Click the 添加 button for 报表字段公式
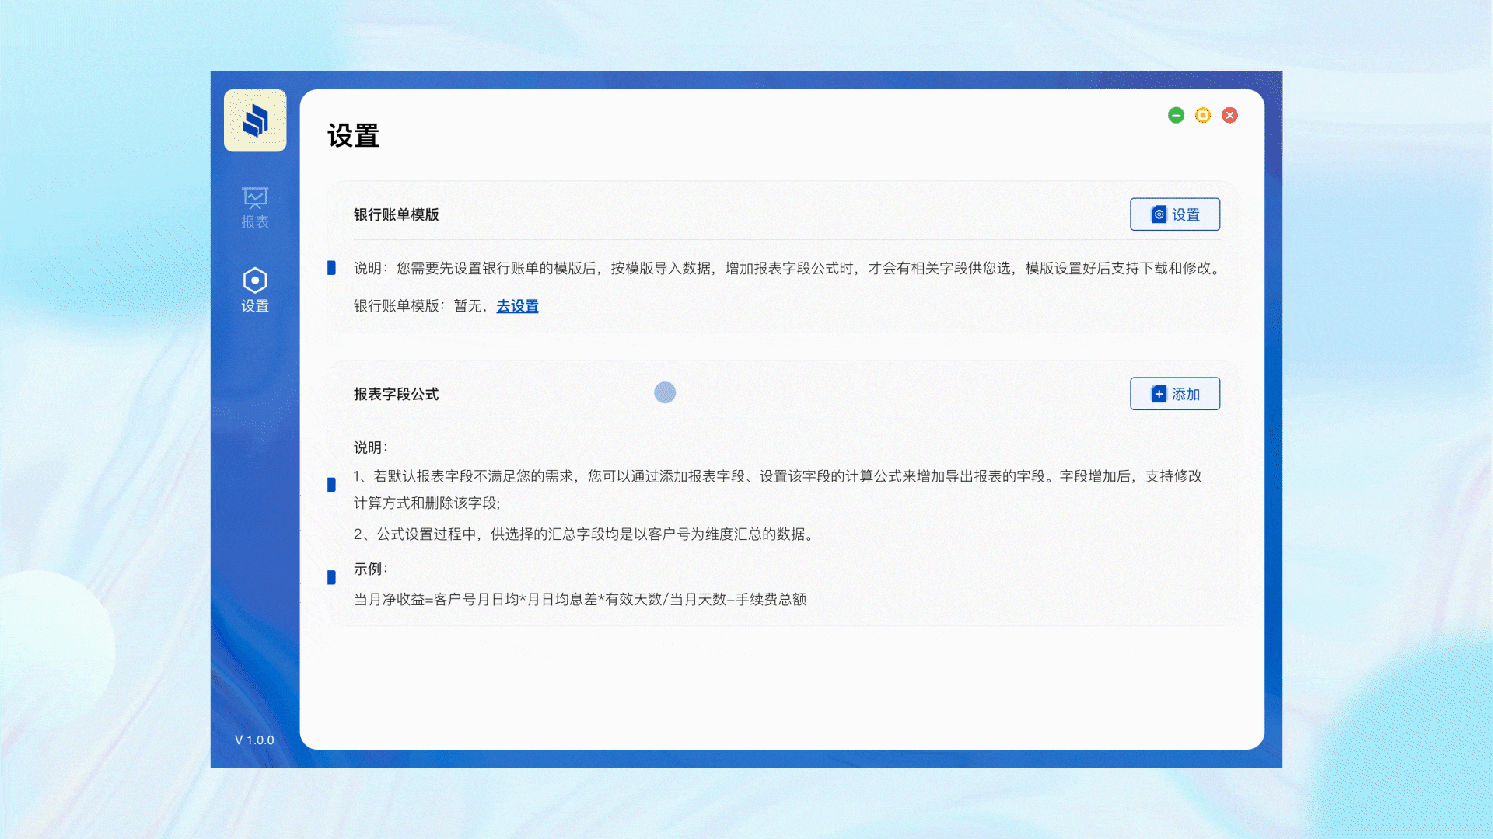The height and width of the screenshot is (839, 1493). 1174,394
